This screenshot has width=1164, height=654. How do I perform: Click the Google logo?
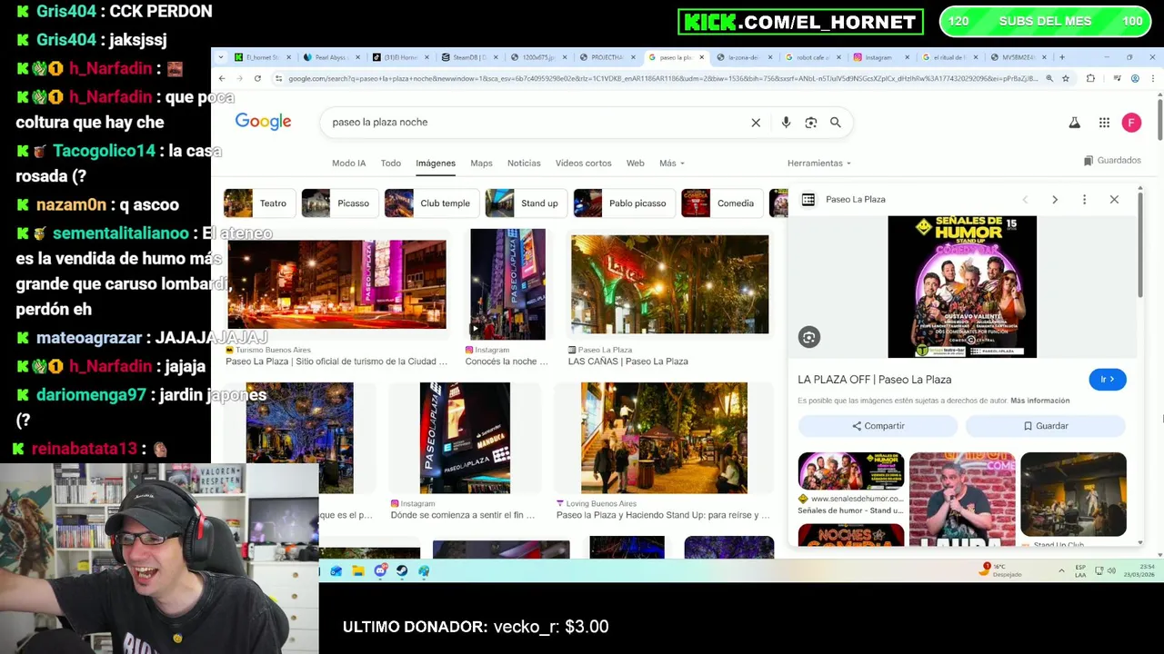click(x=263, y=122)
